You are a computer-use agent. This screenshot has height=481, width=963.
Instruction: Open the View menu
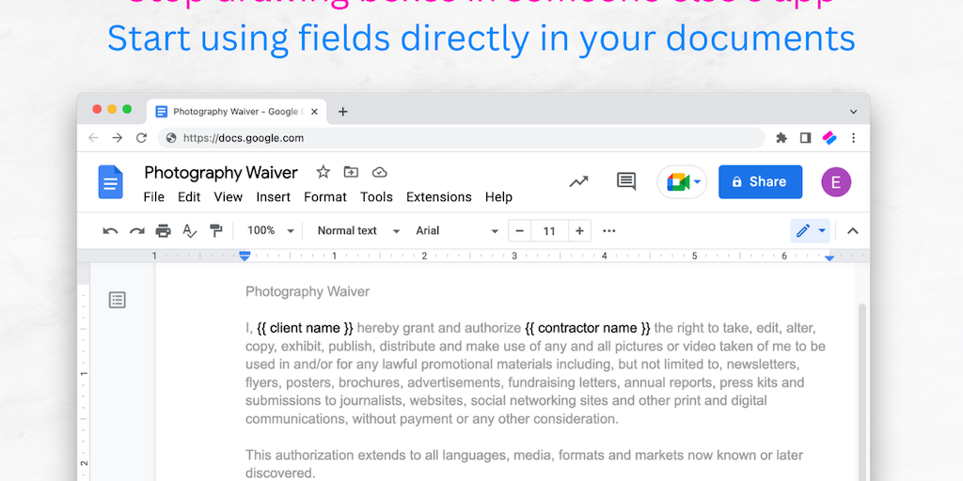(x=228, y=197)
